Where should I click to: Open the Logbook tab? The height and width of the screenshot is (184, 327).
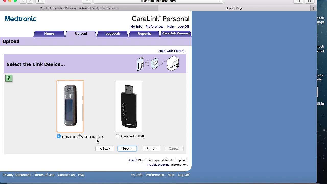click(x=113, y=34)
